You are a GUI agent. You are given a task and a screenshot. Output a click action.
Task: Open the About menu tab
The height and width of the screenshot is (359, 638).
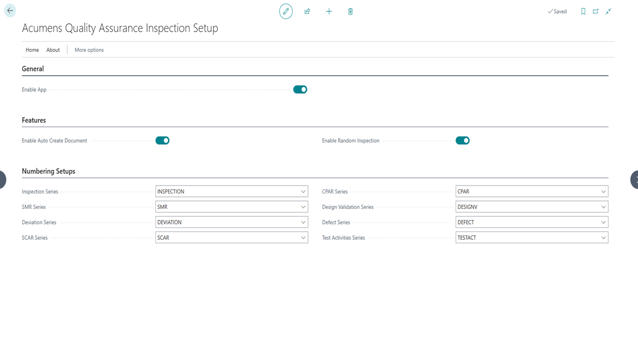pos(53,50)
